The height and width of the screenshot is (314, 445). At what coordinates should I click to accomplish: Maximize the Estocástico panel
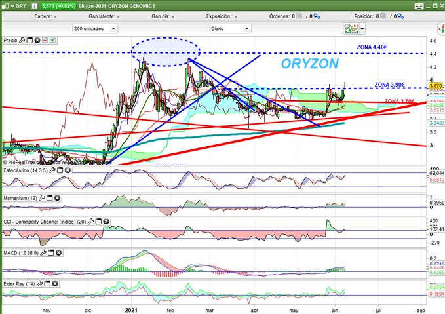(x=60, y=170)
